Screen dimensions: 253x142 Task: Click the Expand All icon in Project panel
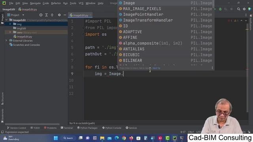coord(47,15)
